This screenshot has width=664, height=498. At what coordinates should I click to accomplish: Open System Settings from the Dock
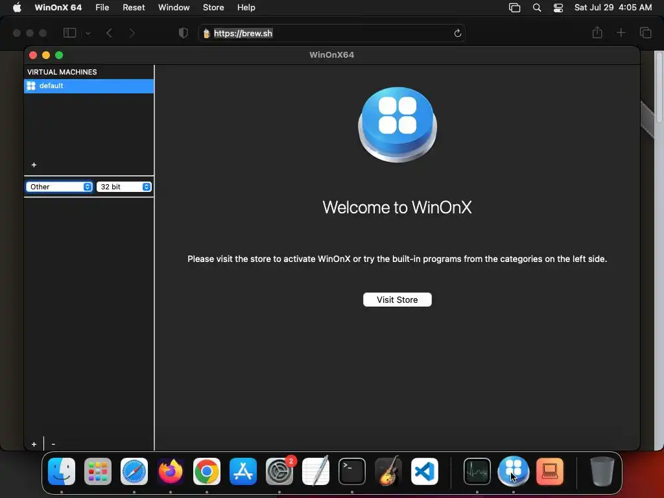click(279, 471)
